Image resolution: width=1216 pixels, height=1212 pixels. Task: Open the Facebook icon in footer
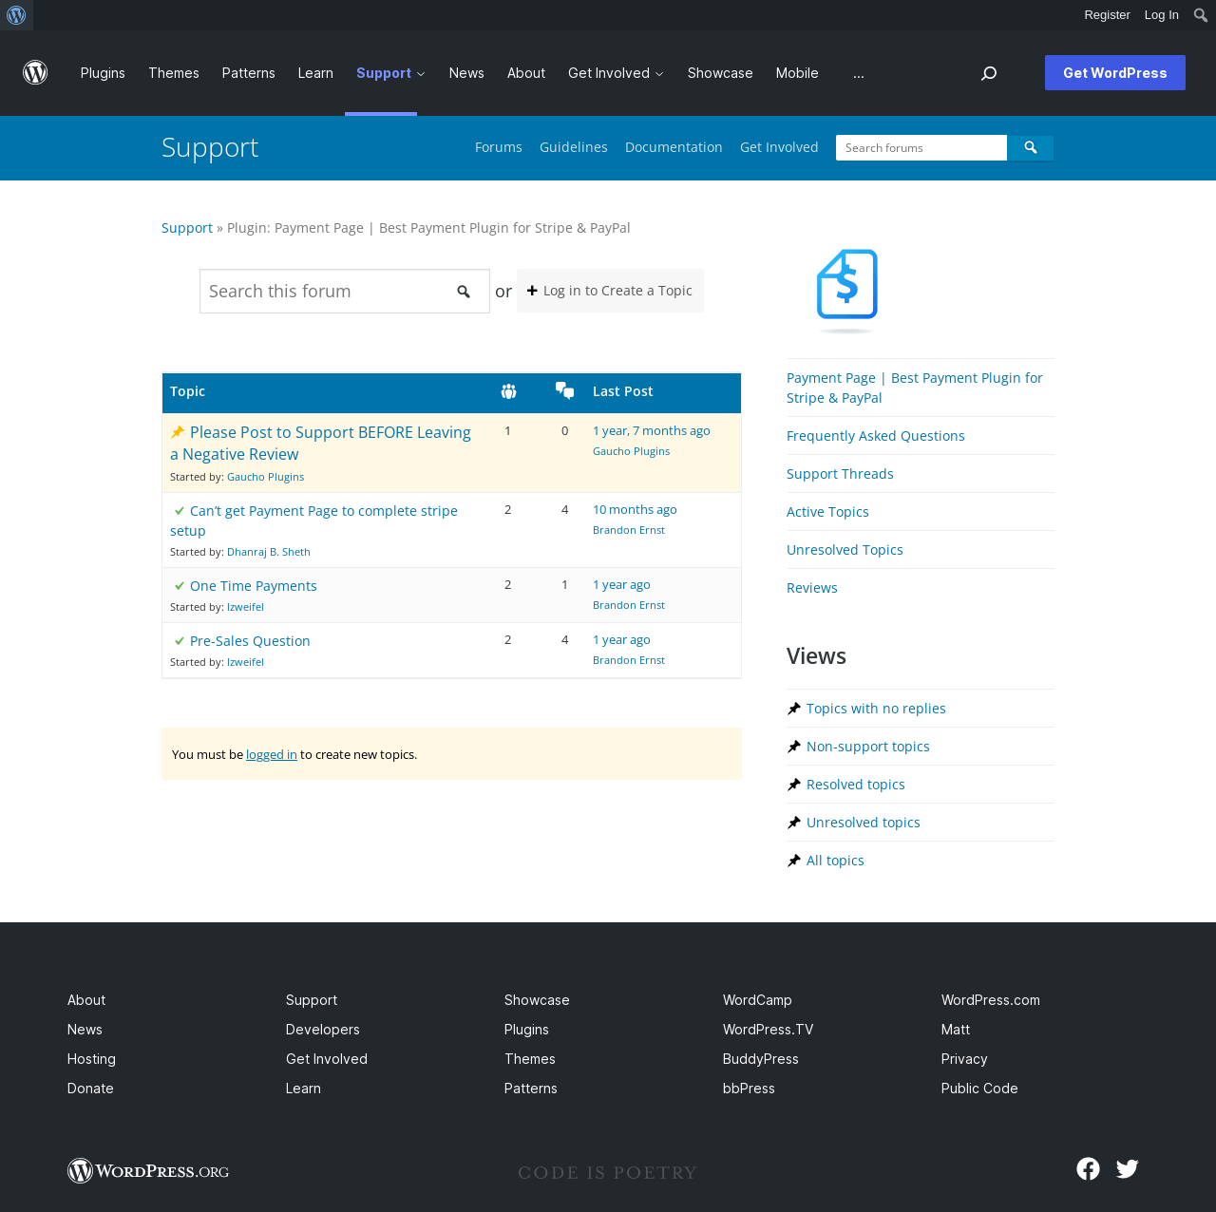(x=1088, y=1169)
